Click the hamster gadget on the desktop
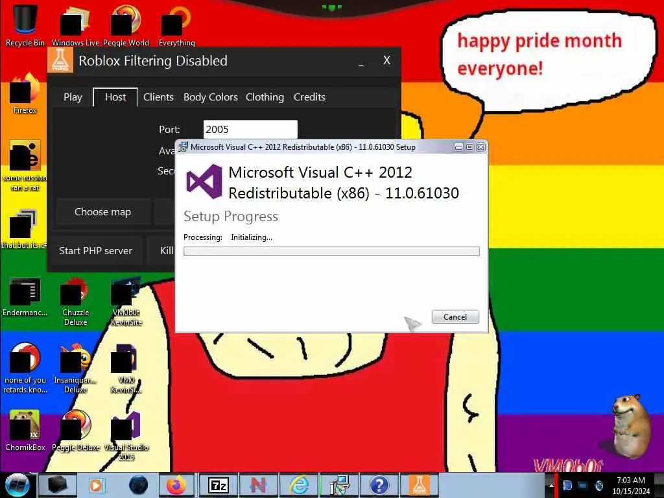Screen dimensions: 664x498 coord(631,425)
